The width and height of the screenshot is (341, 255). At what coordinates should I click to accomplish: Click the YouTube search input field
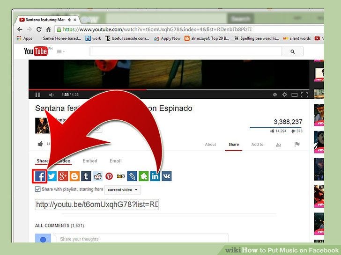pyautogui.click(x=186, y=51)
